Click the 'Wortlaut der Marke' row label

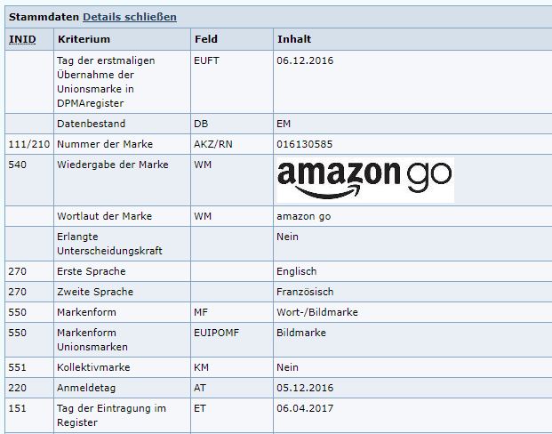tap(105, 216)
